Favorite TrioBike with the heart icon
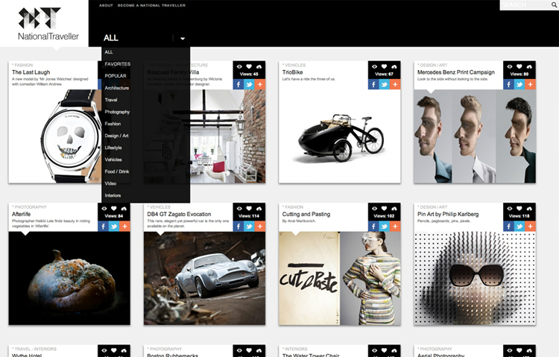The height and width of the screenshot is (357, 559). coord(384,66)
